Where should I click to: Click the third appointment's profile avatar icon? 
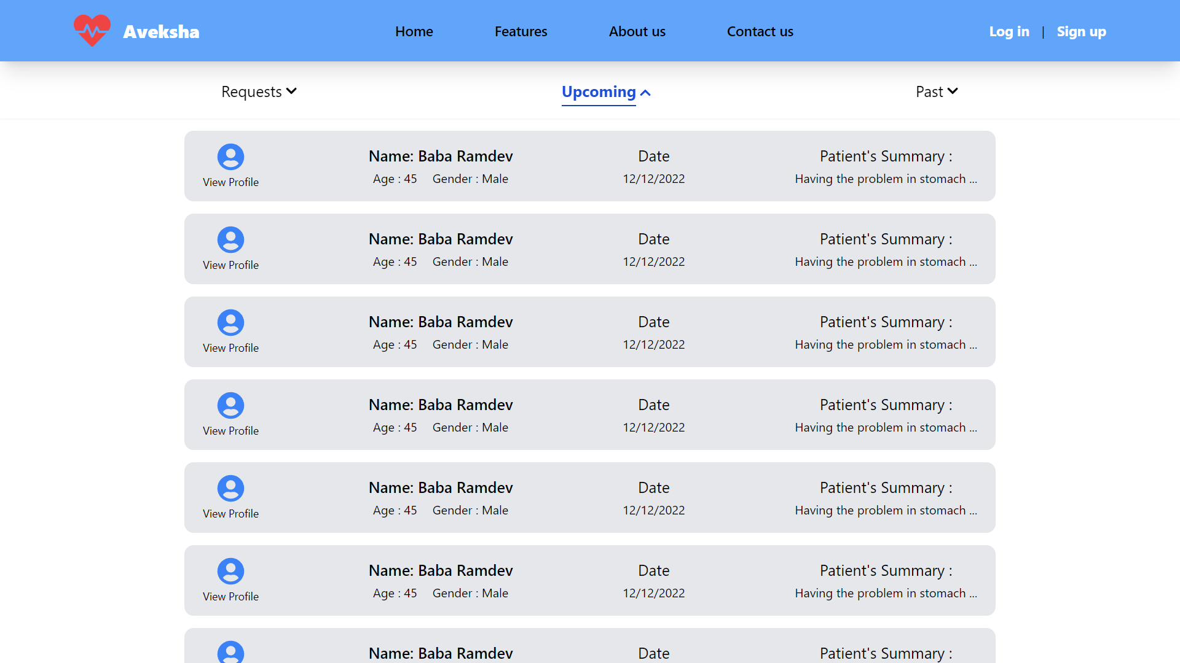(x=230, y=323)
